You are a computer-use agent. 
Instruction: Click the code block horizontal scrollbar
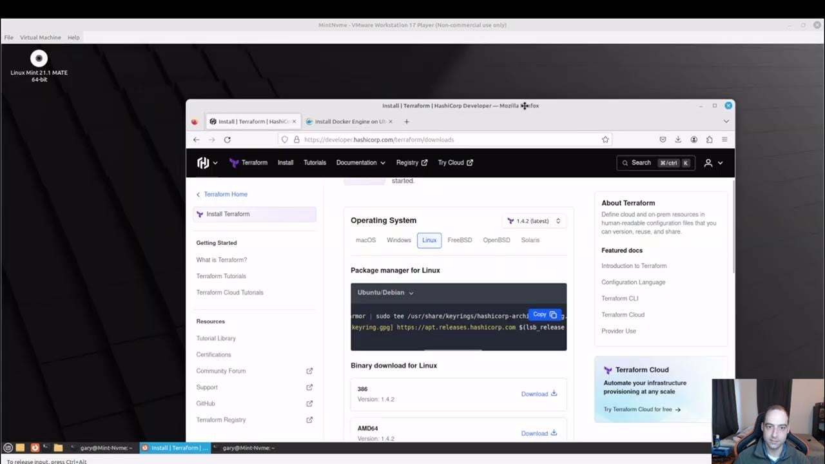(452, 349)
